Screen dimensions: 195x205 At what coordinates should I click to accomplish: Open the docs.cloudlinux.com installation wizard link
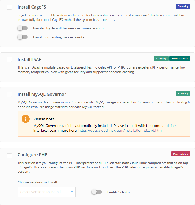click(120, 131)
